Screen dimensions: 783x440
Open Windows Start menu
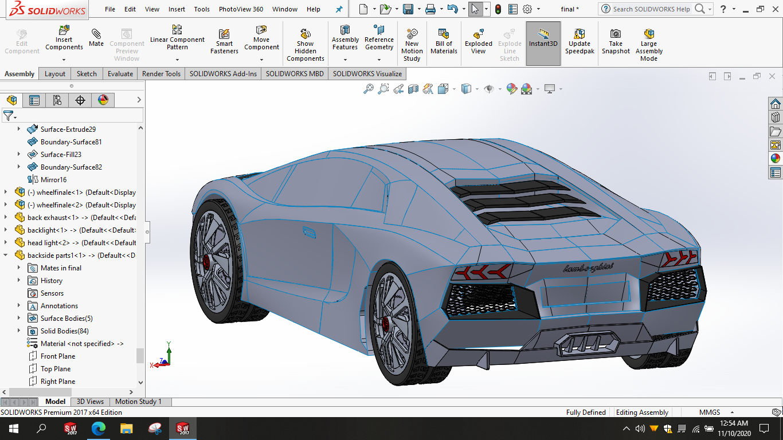pos(13,428)
